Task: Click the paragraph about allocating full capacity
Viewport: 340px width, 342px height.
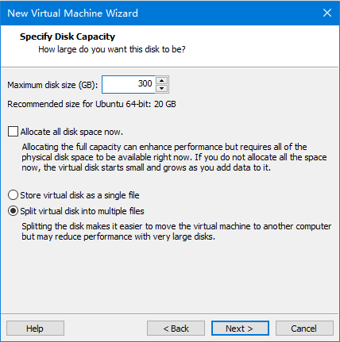Action: 174,157
